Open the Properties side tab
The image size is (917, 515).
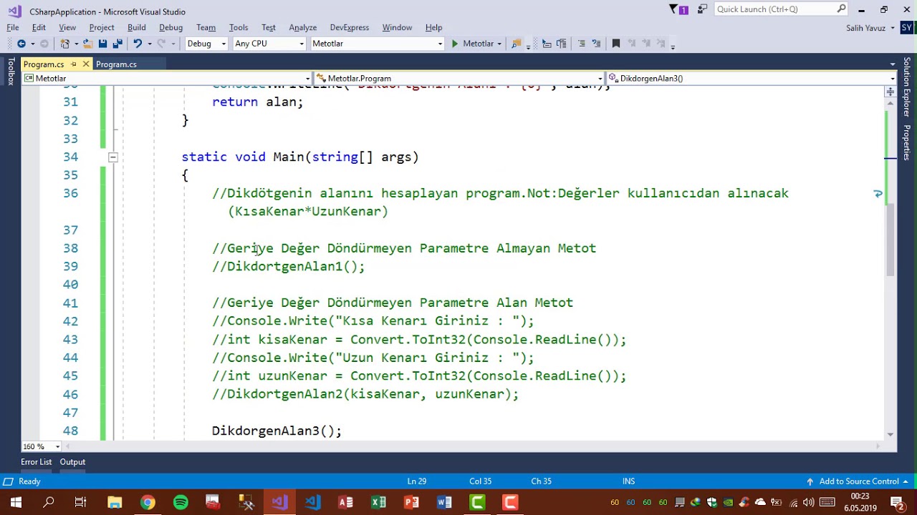[906, 142]
